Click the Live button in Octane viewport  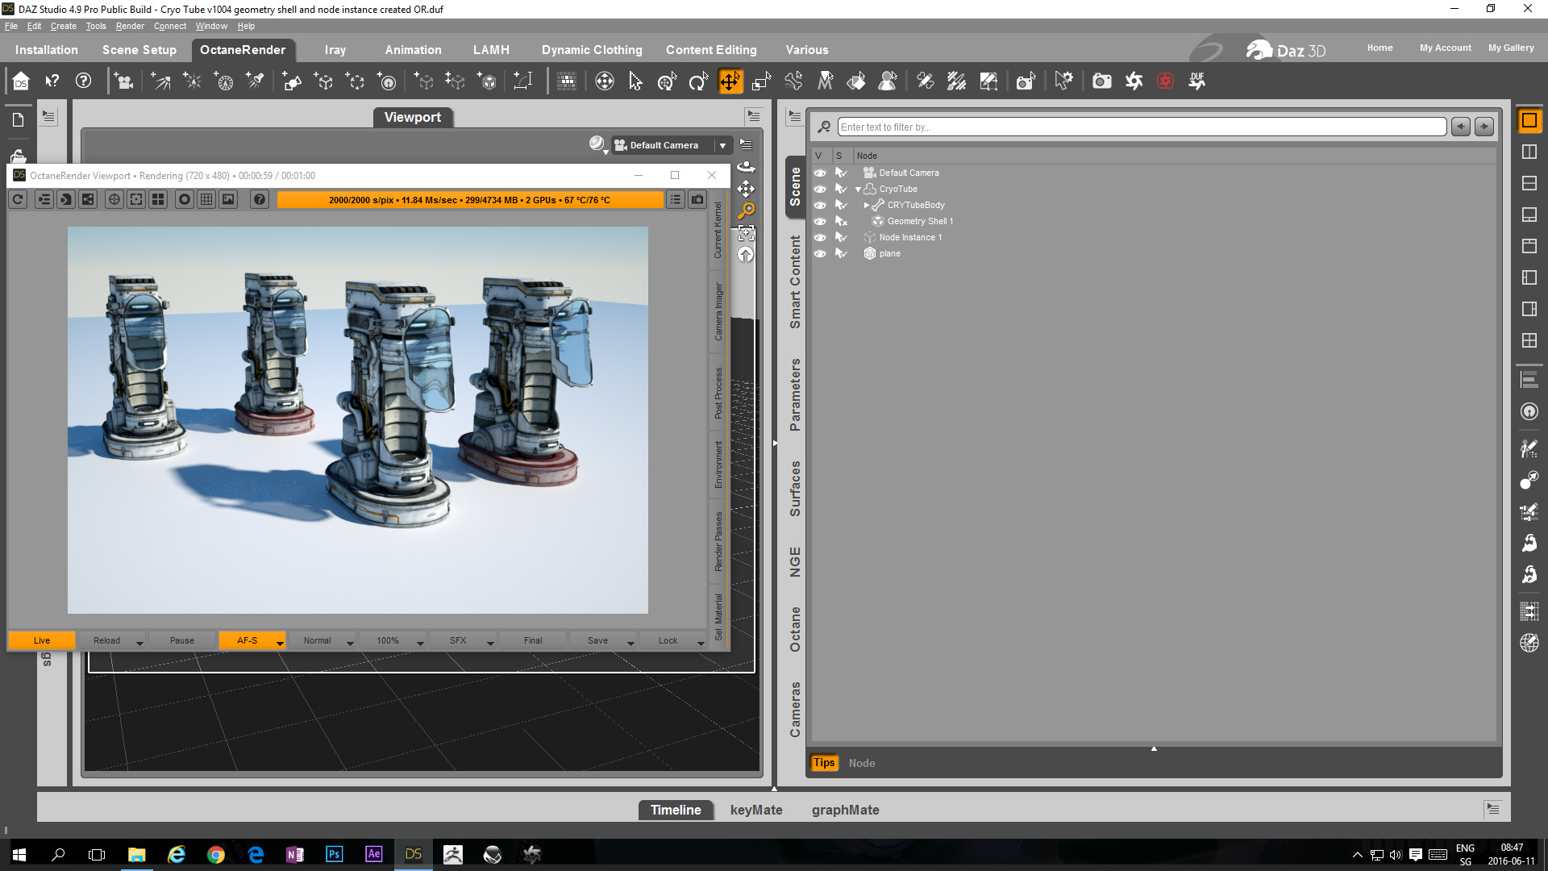42,640
